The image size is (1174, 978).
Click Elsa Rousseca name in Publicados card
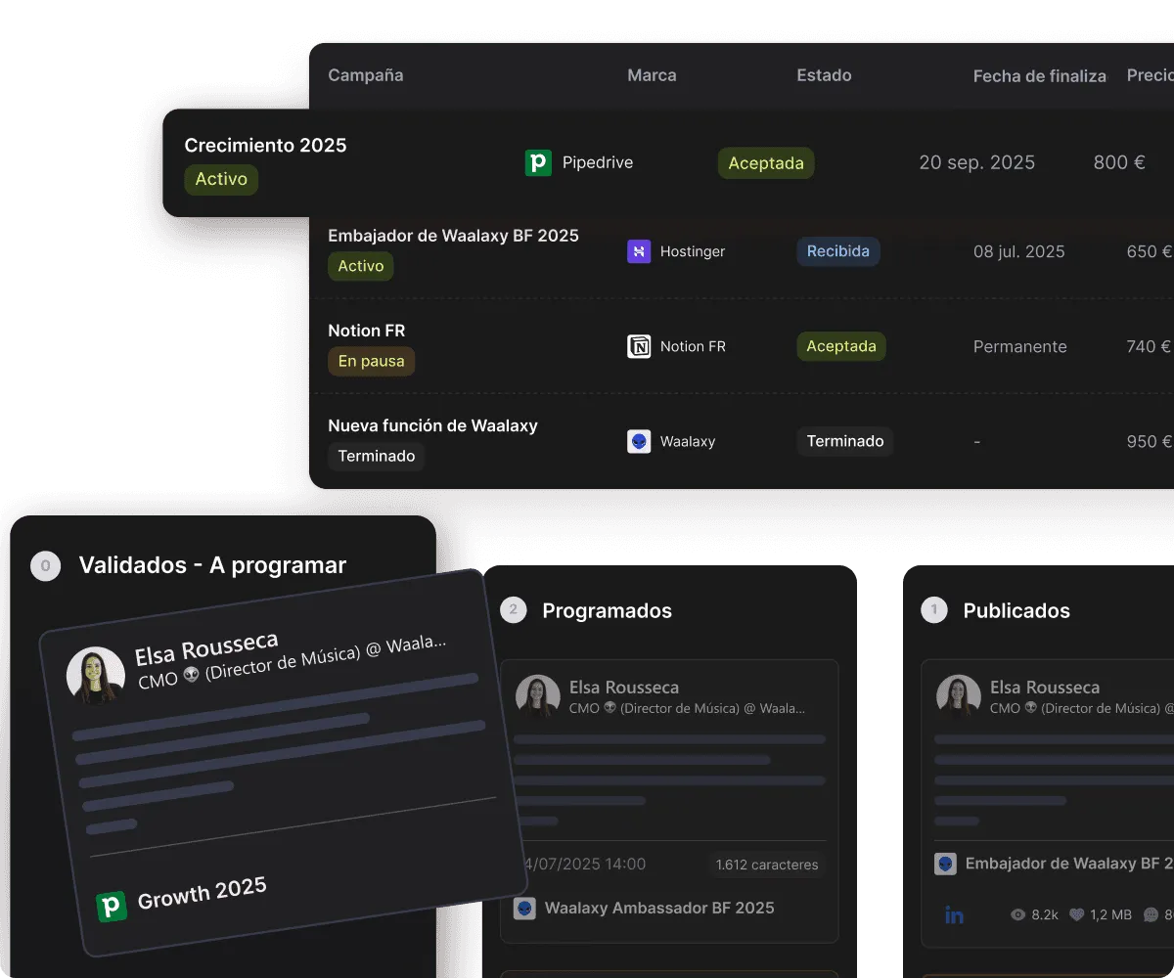pyautogui.click(x=1045, y=688)
